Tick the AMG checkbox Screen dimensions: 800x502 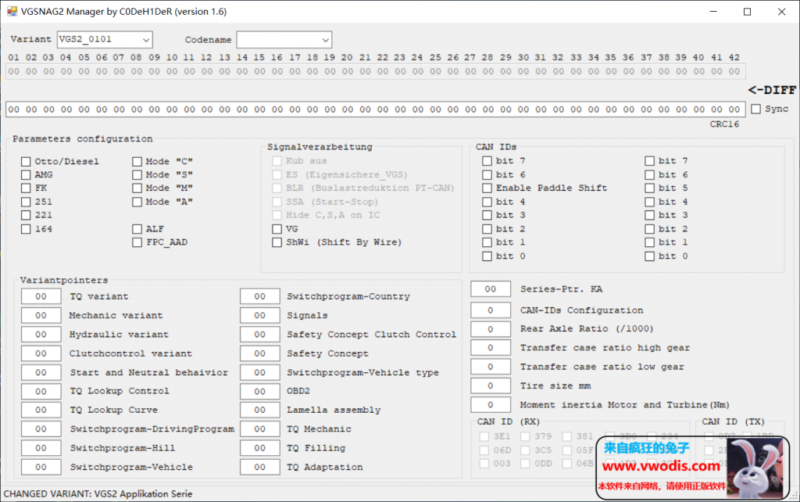pyautogui.click(x=26, y=175)
